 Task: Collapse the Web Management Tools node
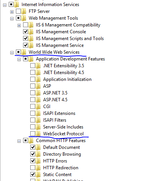[x=12, y=19]
